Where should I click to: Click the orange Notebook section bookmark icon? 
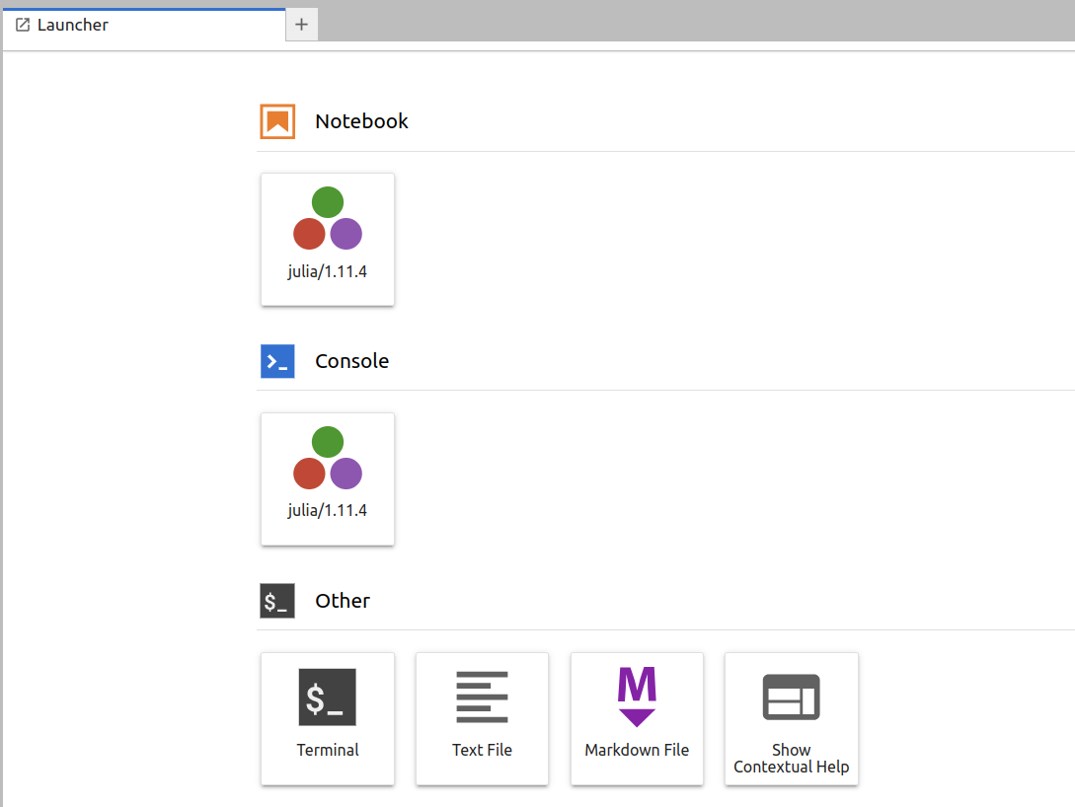pos(277,121)
